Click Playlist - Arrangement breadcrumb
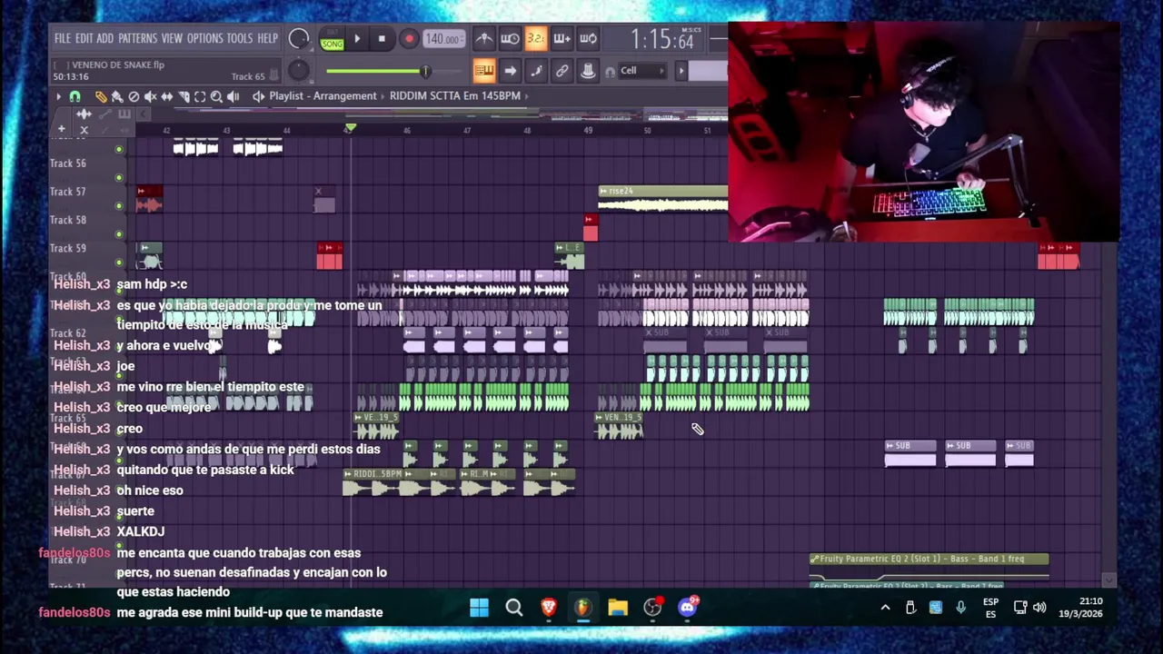Image resolution: width=1163 pixels, height=654 pixels. point(323,96)
